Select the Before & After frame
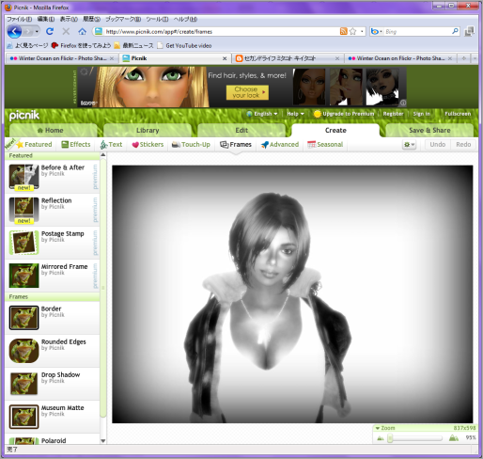The height and width of the screenshot is (459, 483). click(x=53, y=177)
